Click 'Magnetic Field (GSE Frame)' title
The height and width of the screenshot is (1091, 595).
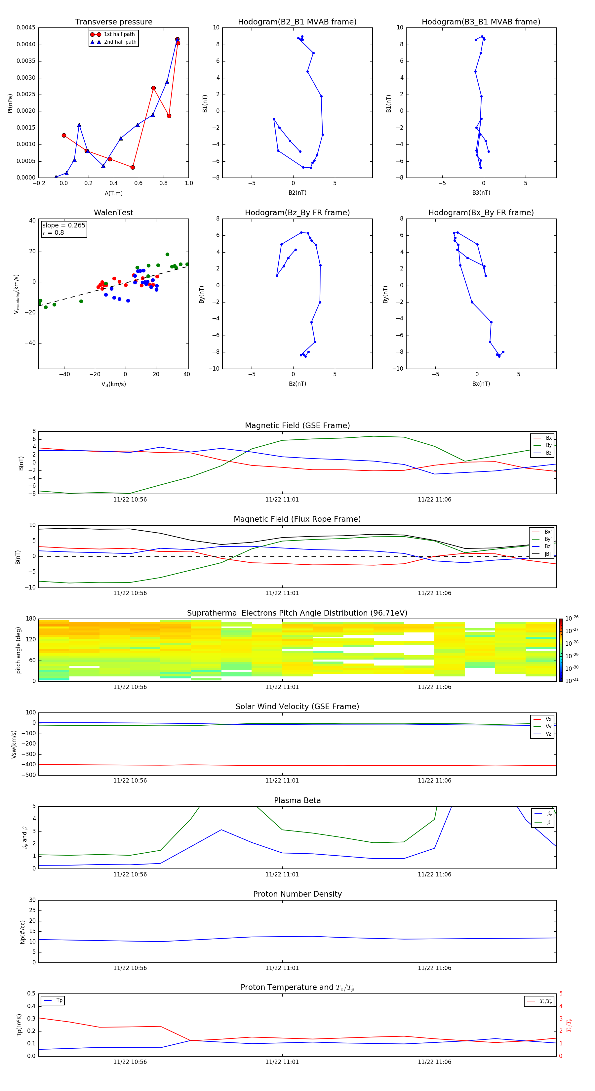(x=297, y=425)
